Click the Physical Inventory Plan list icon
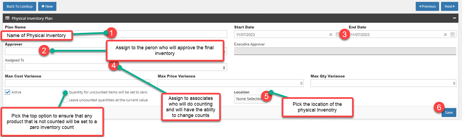The image size is (462, 137). (7, 18)
